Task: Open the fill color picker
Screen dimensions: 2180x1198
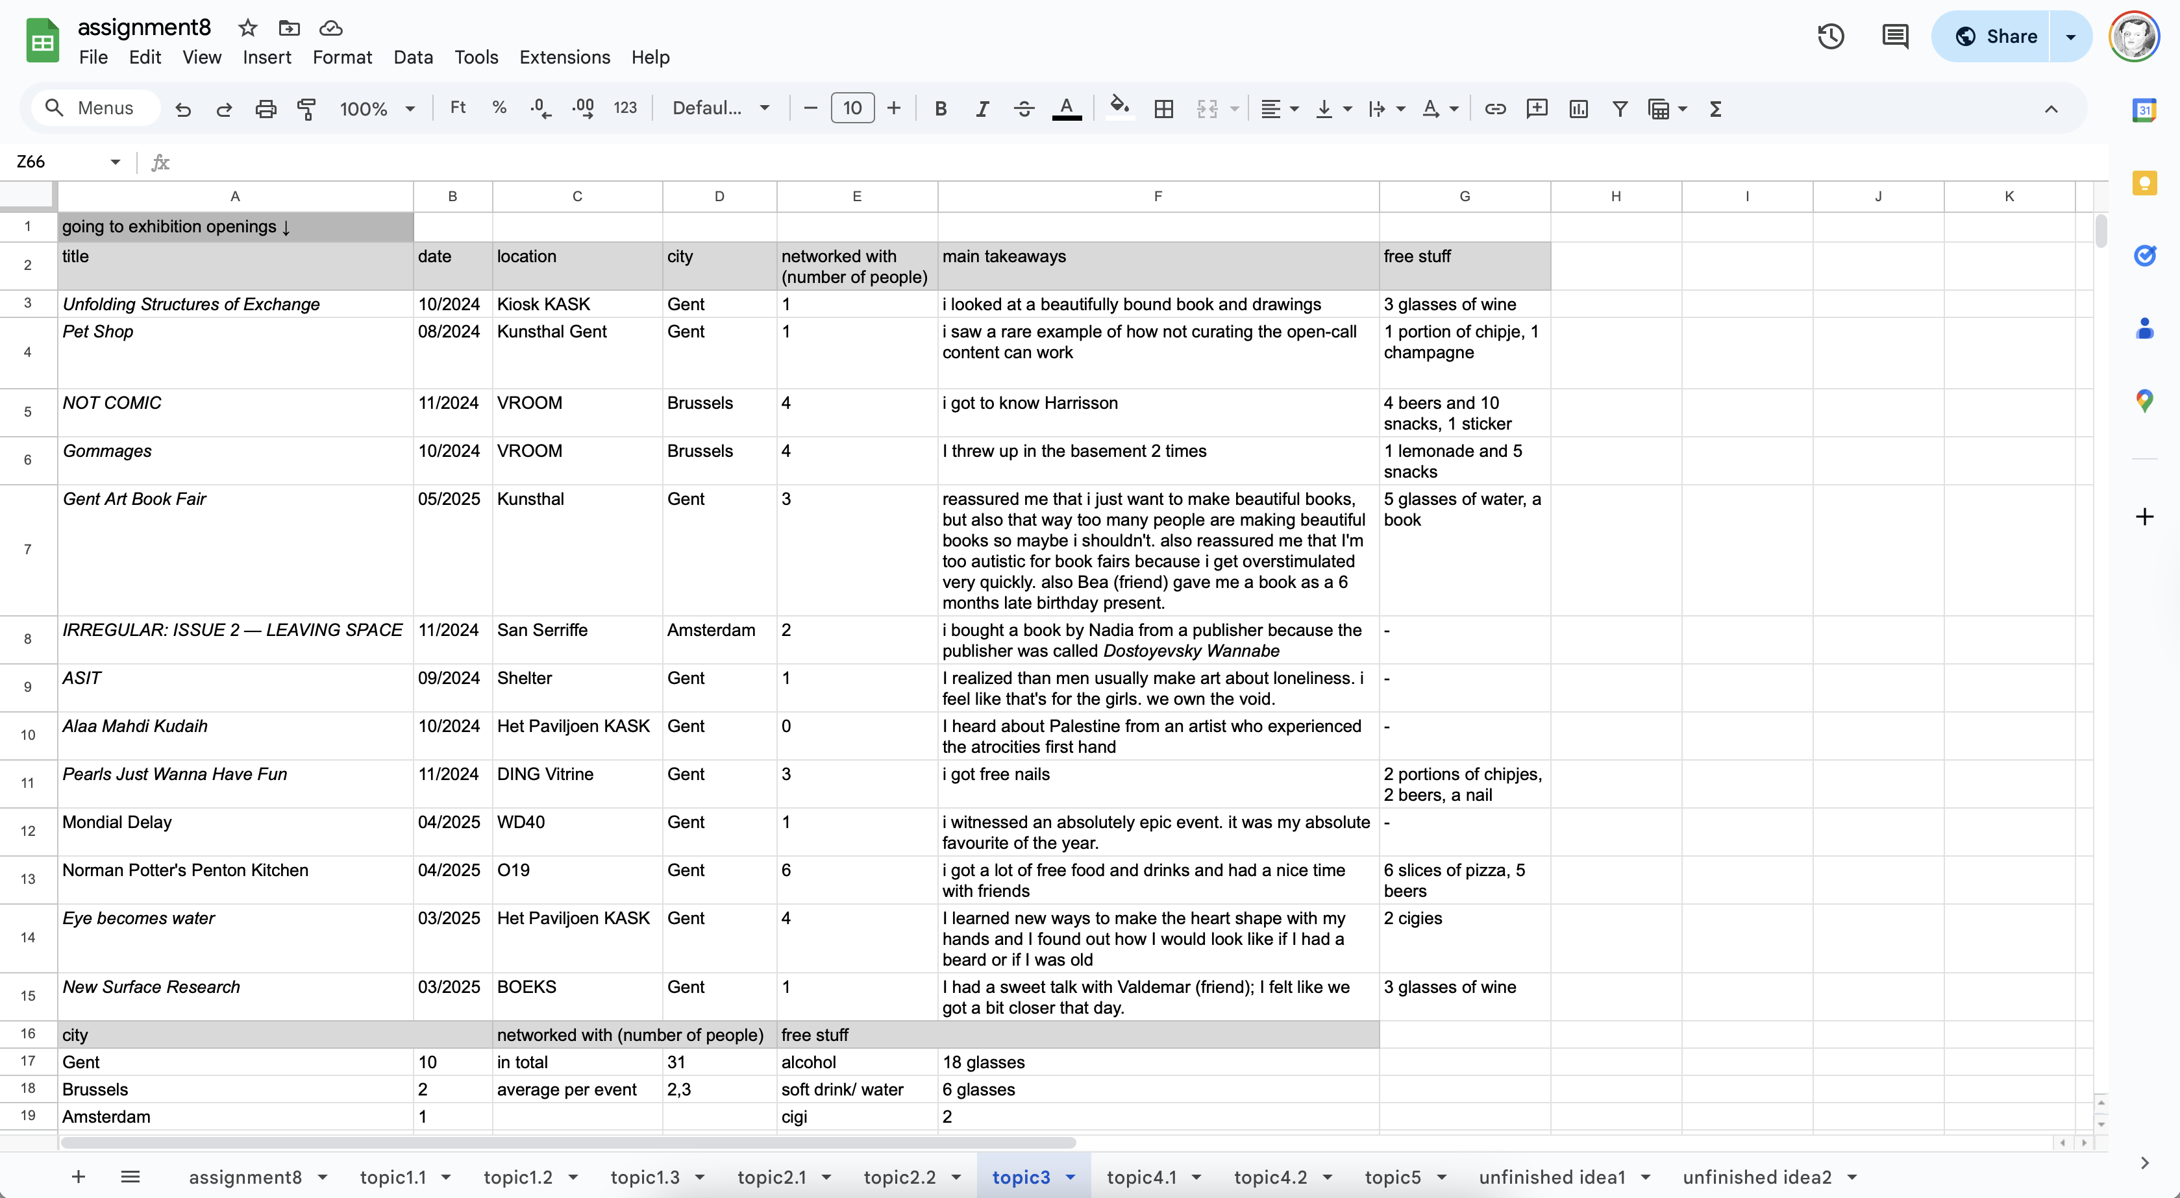Action: tap(1120, 108)
